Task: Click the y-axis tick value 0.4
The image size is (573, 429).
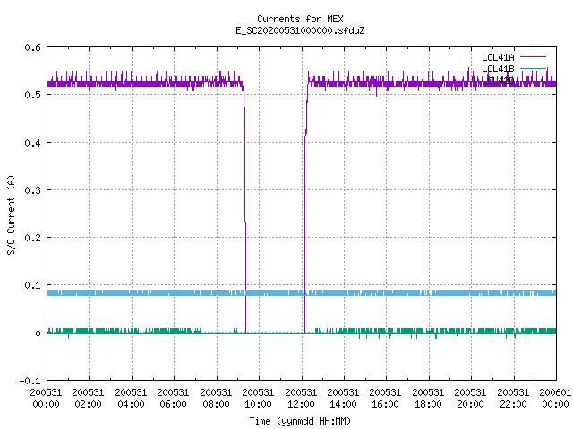Action: click(x=33, y=143)
